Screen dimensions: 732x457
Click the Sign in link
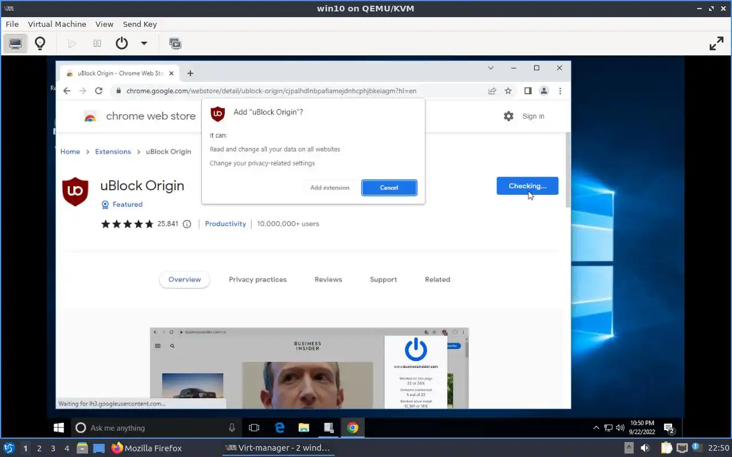click(x=533, y=116)
